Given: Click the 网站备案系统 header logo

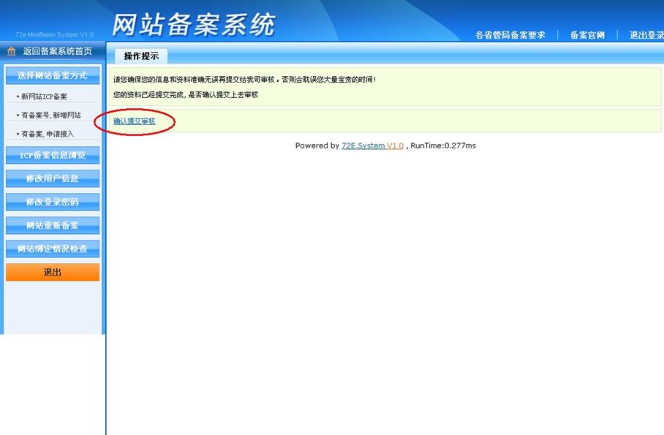Looking at the screenshot, I should click(x=194, y=24).
